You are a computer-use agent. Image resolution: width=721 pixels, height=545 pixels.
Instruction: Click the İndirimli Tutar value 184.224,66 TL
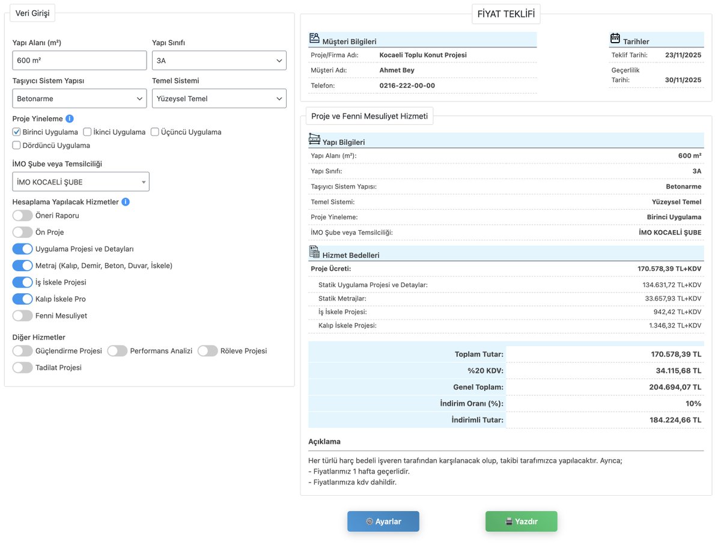tap(675, 420)
